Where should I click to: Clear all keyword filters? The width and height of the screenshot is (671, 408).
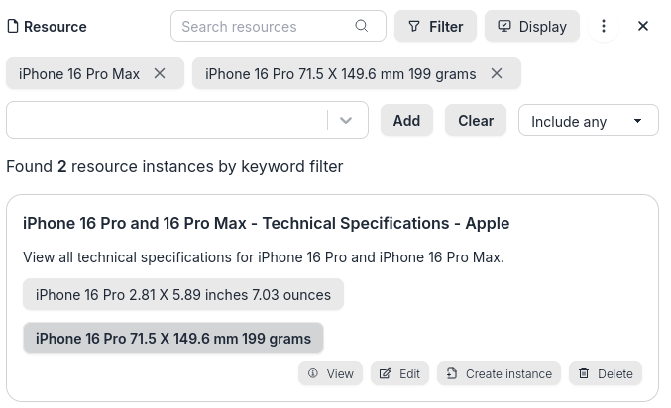tap(476, 121)
